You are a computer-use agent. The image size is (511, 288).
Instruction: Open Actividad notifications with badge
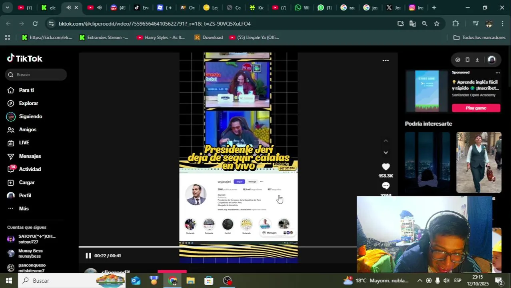click(x=30, y=169)
